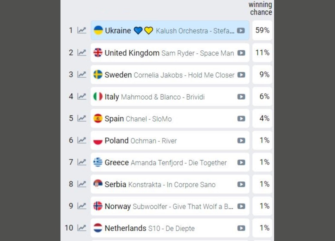The image size is (335, 241).
Task: Play Cornelia Jakobs Hold Me Closer video
Action: [241, 75]
